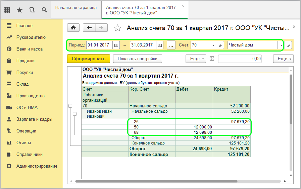
Task: Add report to favorites with star outline
Action: coord(117,28)
